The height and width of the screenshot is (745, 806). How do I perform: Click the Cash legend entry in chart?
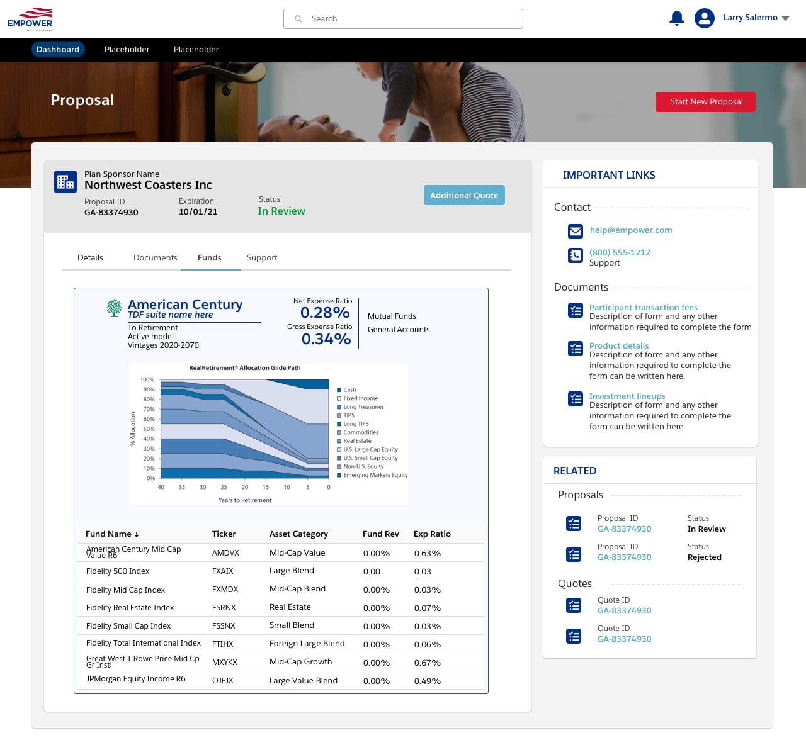pyautogui.click(x=346, y=390)
